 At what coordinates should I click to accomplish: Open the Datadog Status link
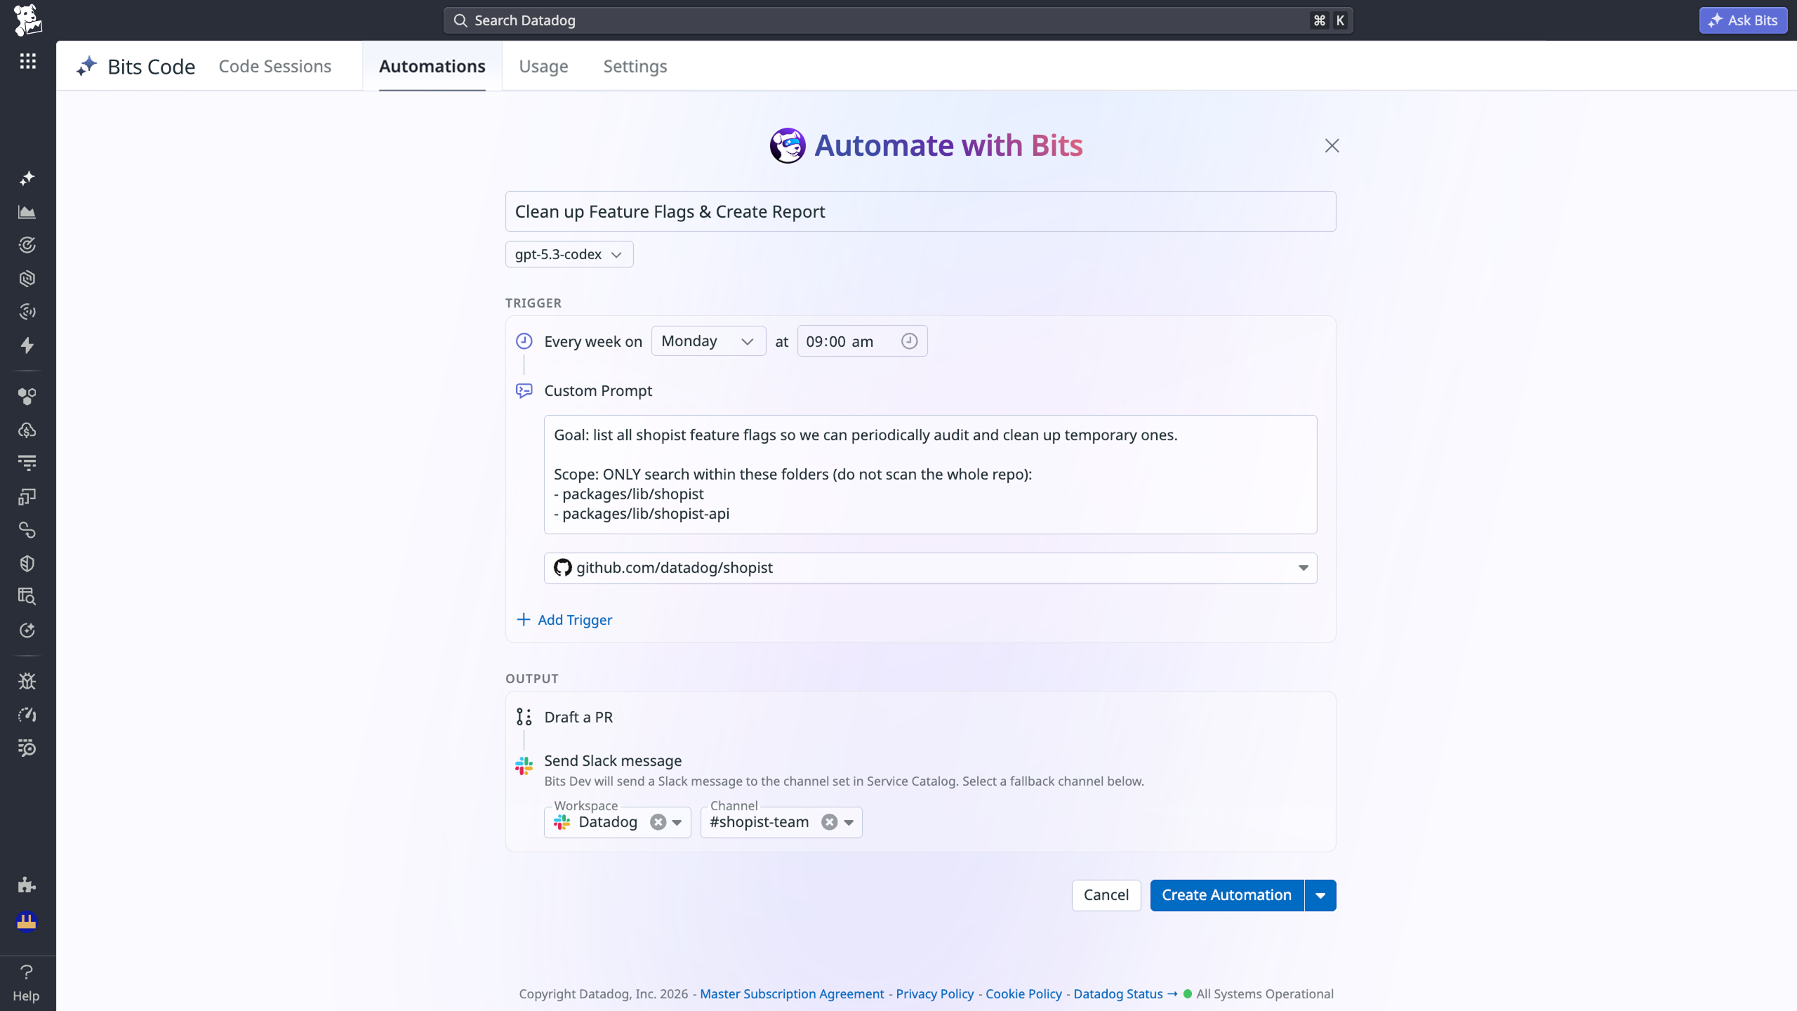[1125, 994]
